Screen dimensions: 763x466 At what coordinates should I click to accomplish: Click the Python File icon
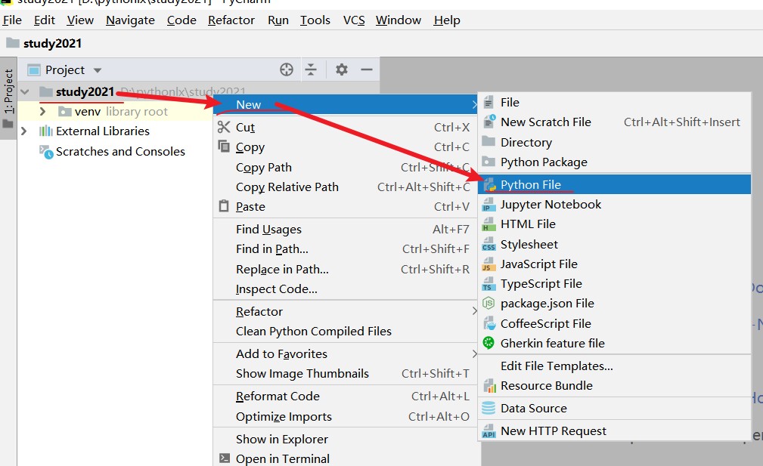coord(489,184)
